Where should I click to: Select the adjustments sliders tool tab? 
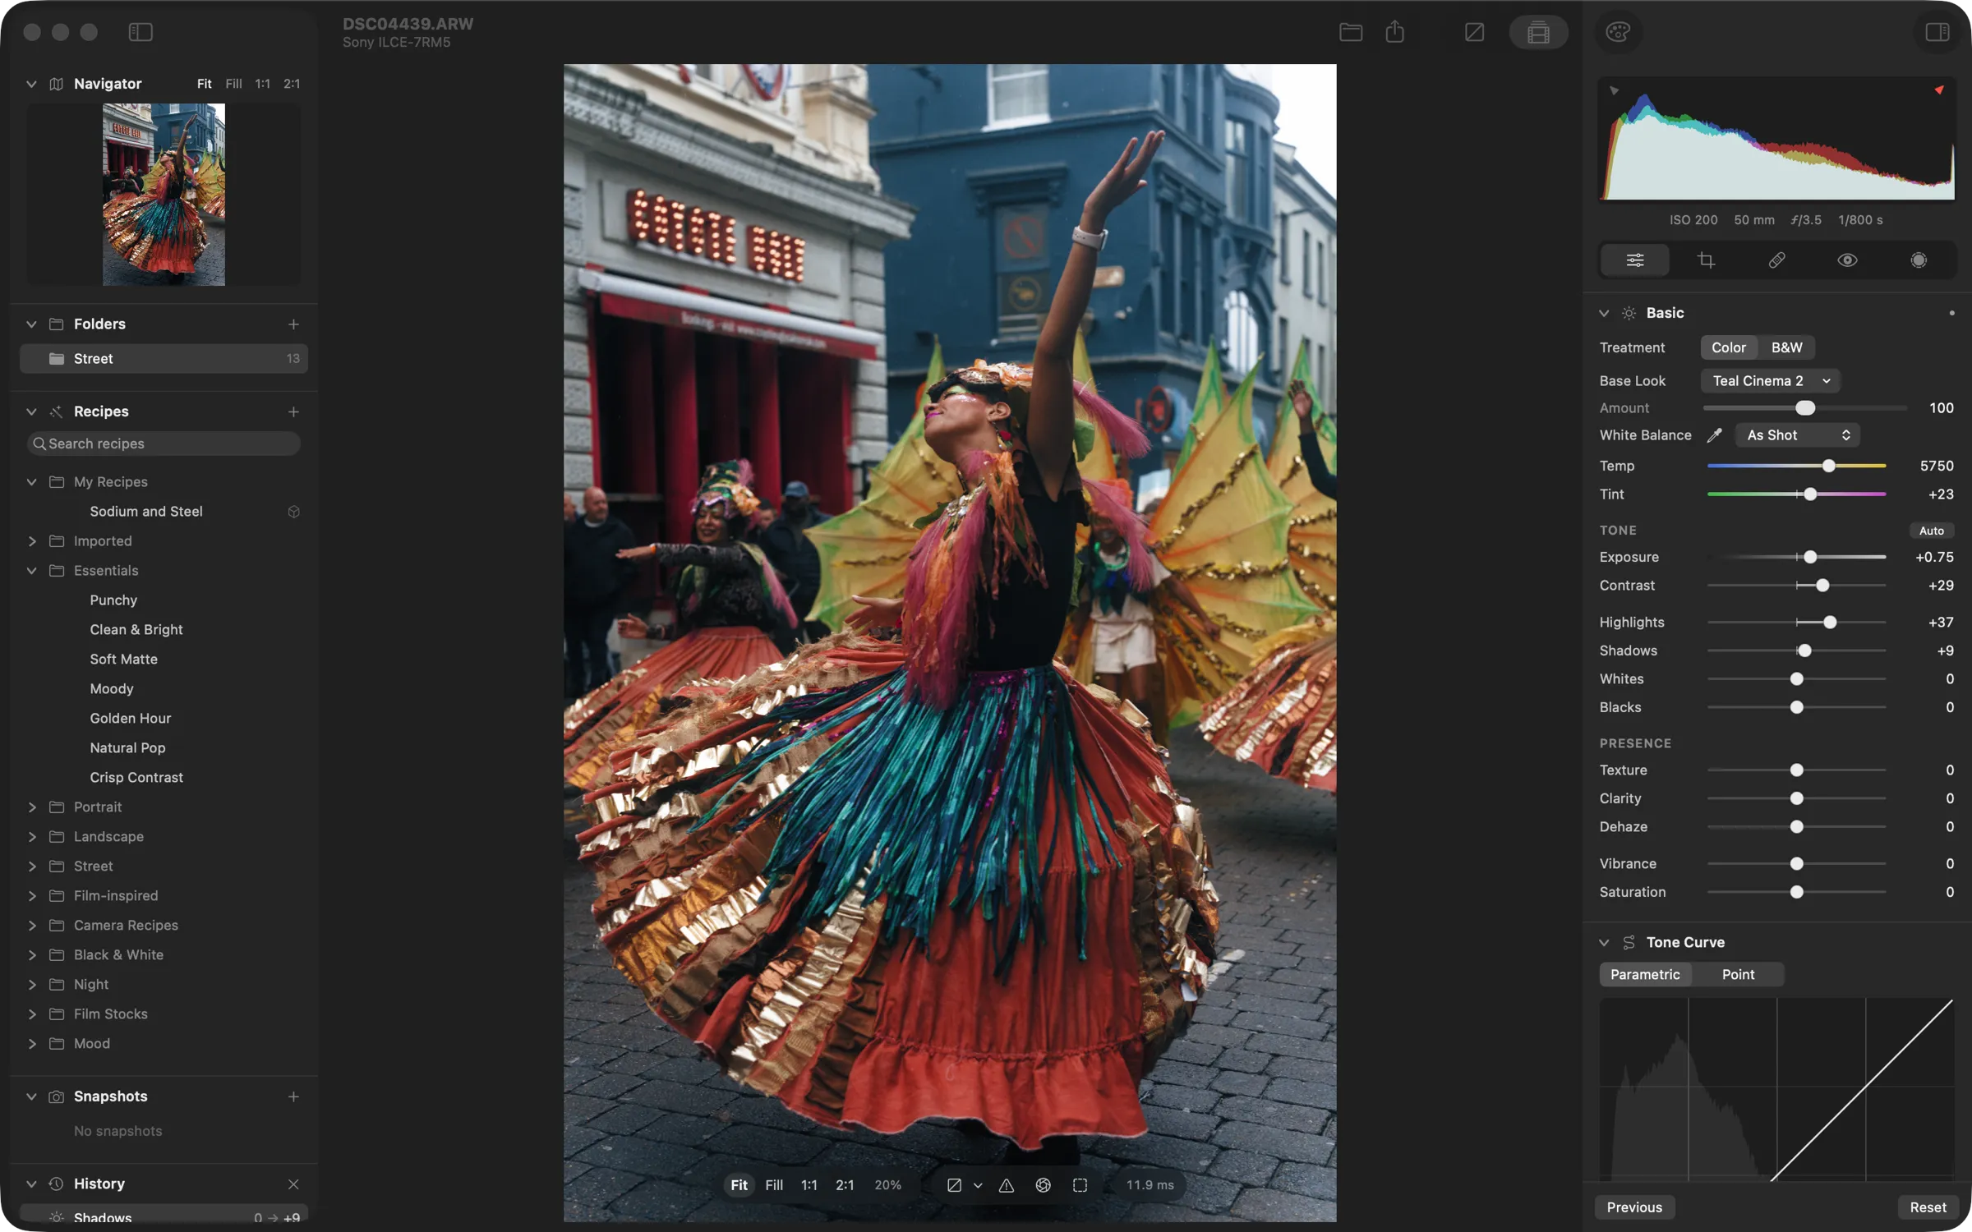1634,260
